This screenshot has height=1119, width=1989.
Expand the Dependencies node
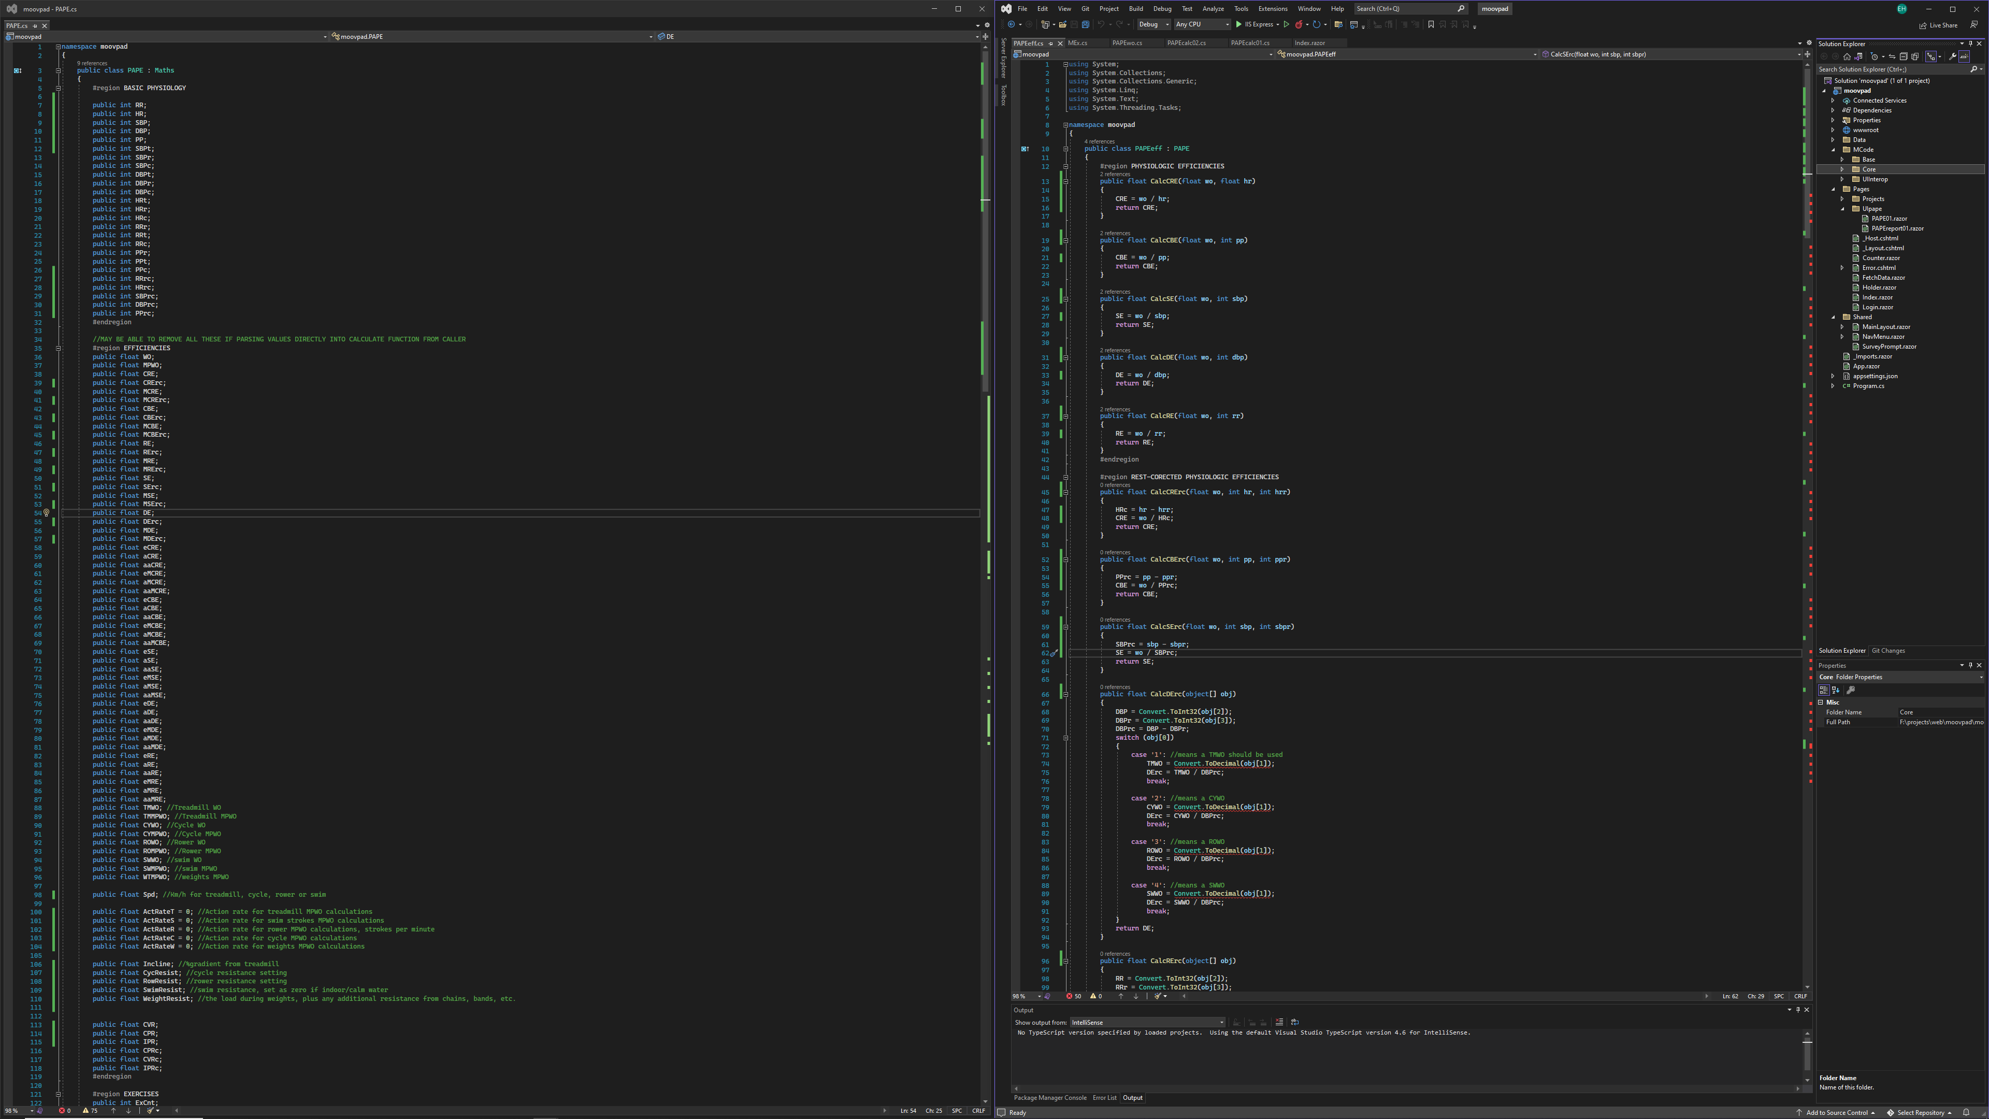1832,110
